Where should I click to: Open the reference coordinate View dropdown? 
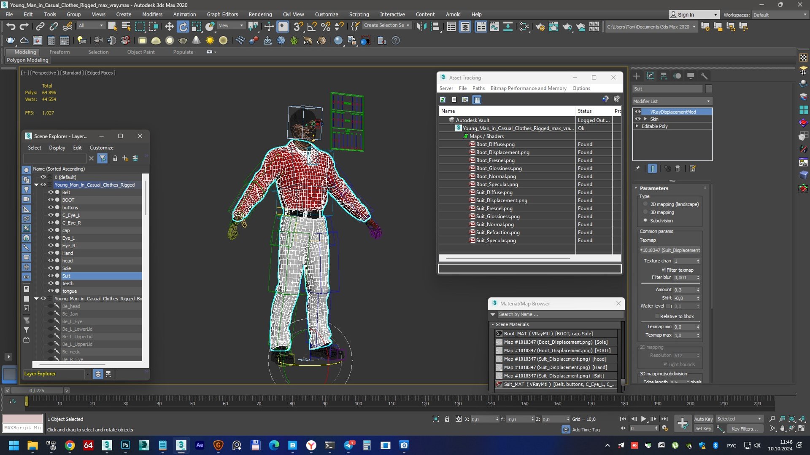[x=231, y=26]
